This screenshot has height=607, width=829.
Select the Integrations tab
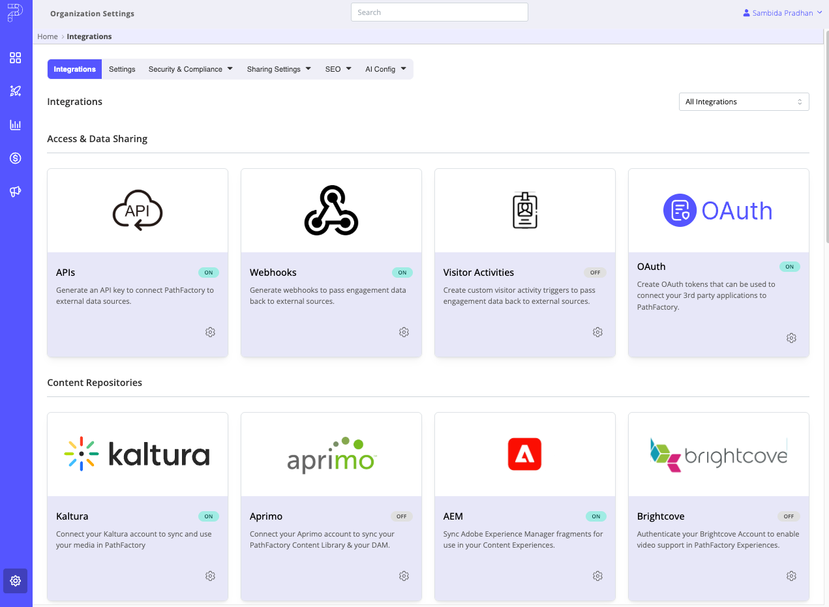[x=74, y=69]
